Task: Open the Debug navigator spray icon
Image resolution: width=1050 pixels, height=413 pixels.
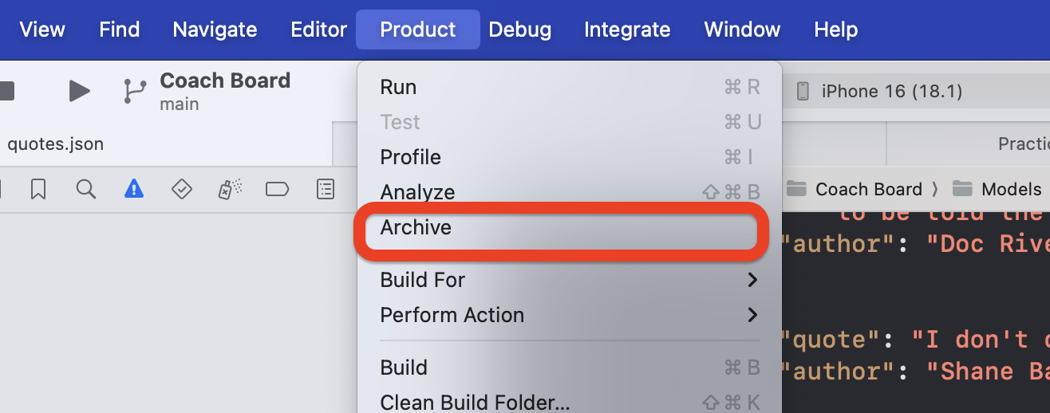Action: pos(230,189)
